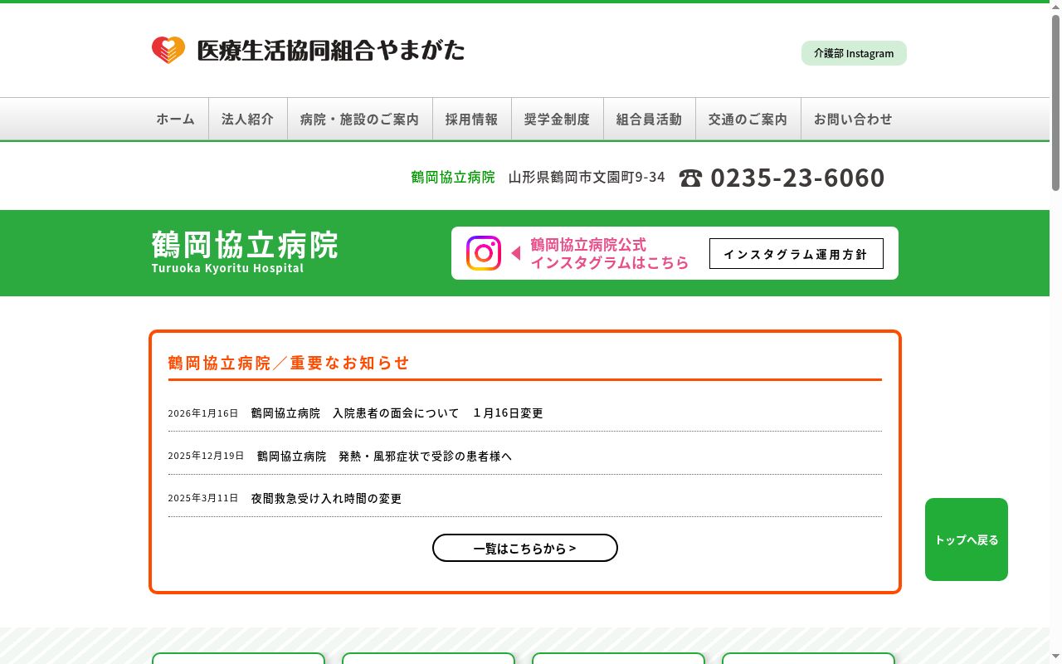Go to 奨学金制度 in the navigation
Viewport: 1062px width, 664px height.
tap(557, 119)
